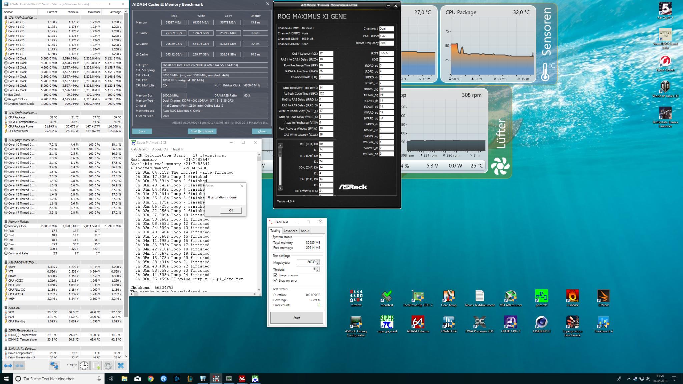Collapse the ASUS EC sensor group
683x384 pixels.
point(6,308)
